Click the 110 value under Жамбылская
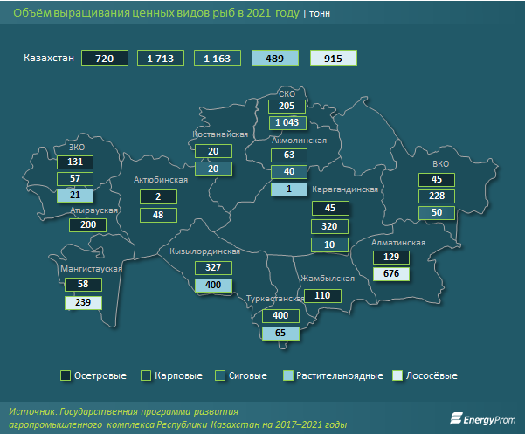The height and width of the screenshot is (434, 525). (324, 295)
